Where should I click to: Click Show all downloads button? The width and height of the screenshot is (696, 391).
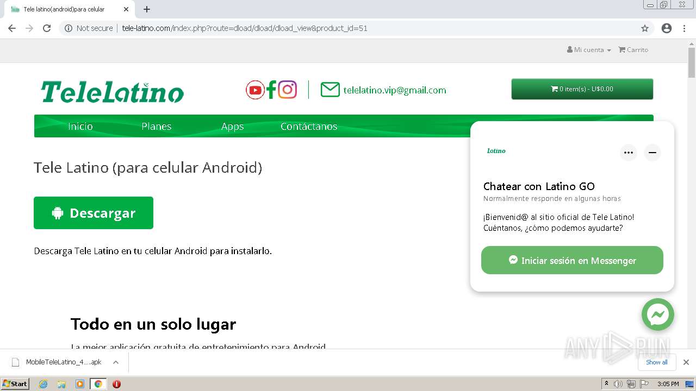(x=657, y=362)
